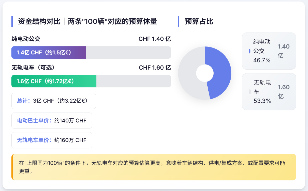Click the 预算占比 section heading
308x191 pixels.
[x=199, y=21]
